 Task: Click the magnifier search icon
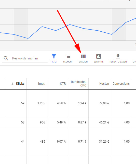click(6, 58)
